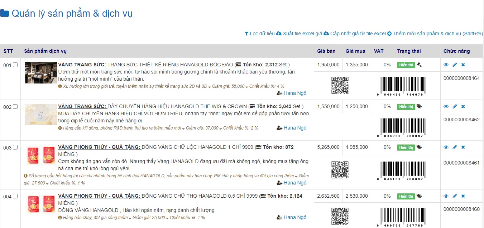The width and height of the screenshot is (484, 228).
Task: Expand 'Giảm giá: 25,000' in row 004
Action: (x=149, y=217)
